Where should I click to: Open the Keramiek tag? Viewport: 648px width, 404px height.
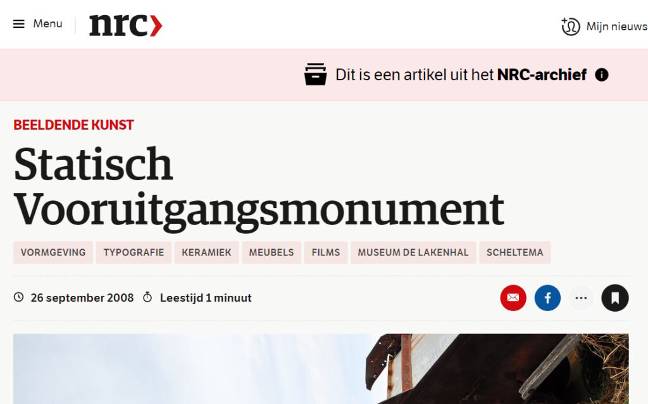coord(206,252)
